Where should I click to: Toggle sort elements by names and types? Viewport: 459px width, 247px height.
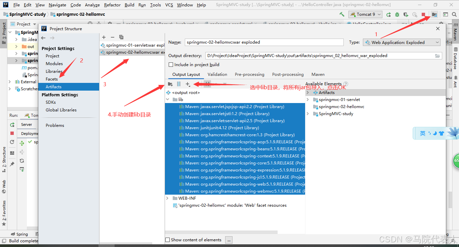(x=207, y=84)
